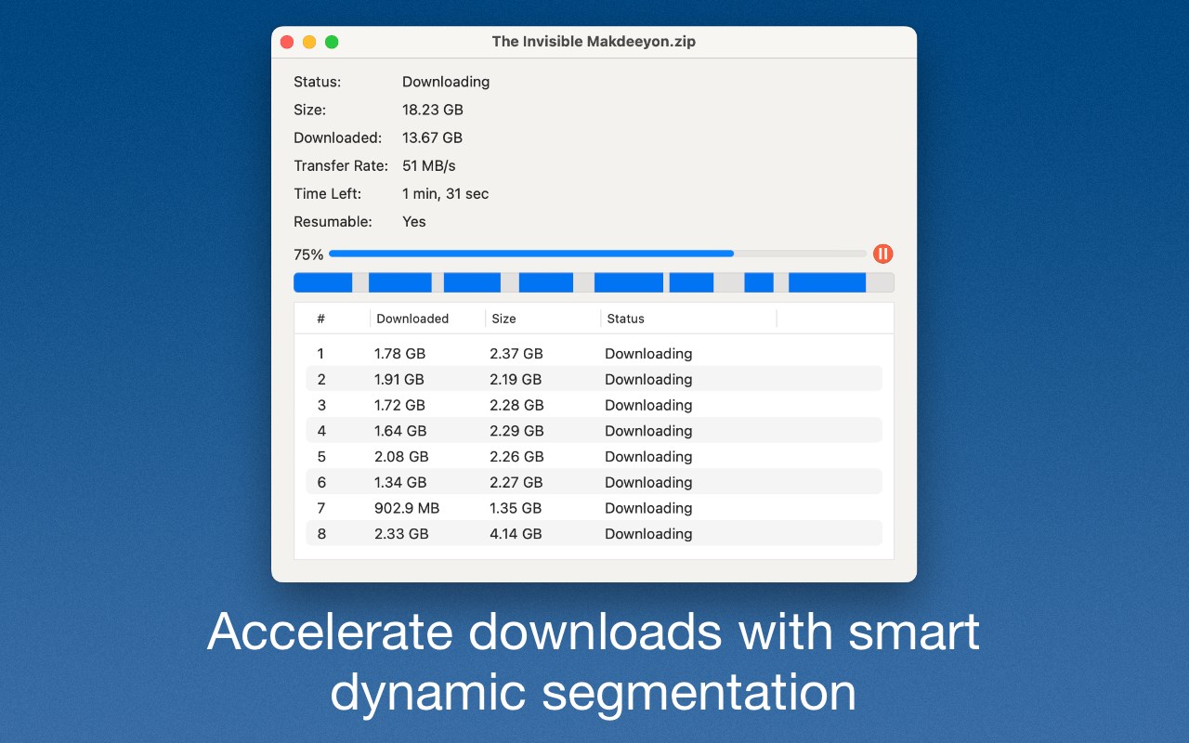Click the 2.37 GB size cell

coord(516,354)
